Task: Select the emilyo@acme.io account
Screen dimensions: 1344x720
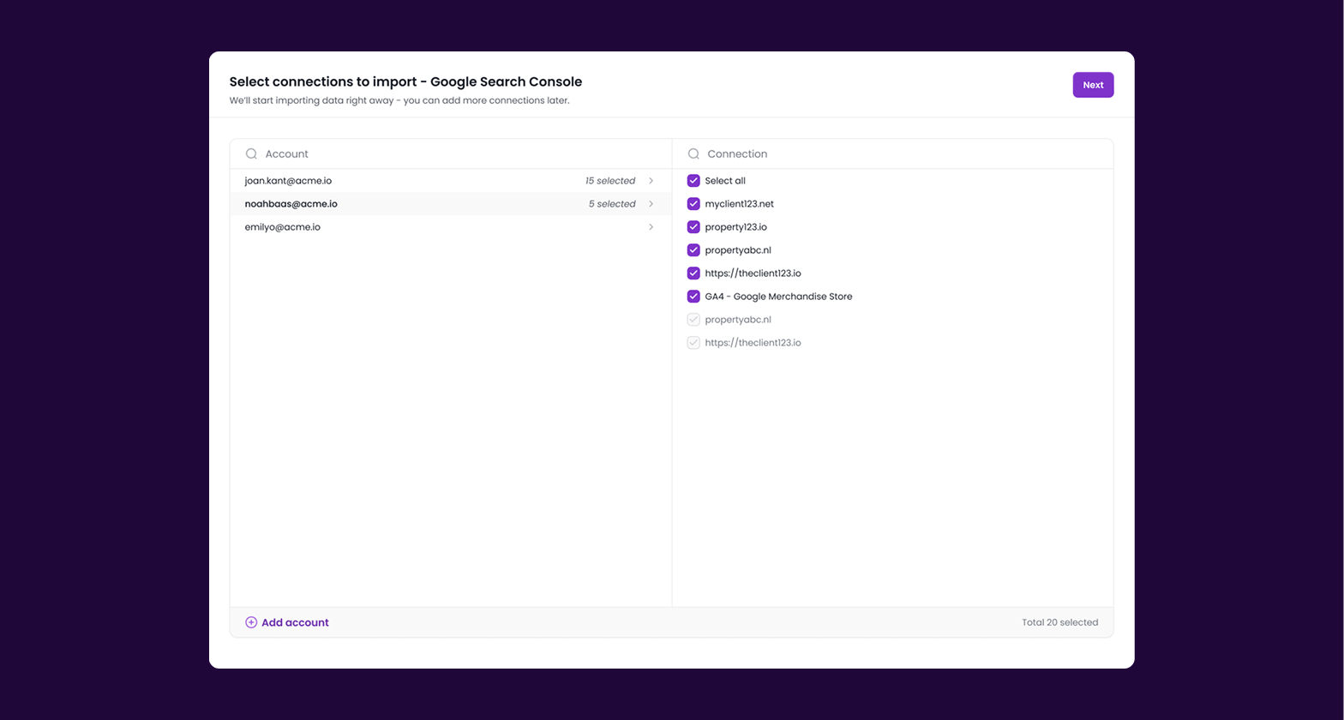Action: [451, 227]
